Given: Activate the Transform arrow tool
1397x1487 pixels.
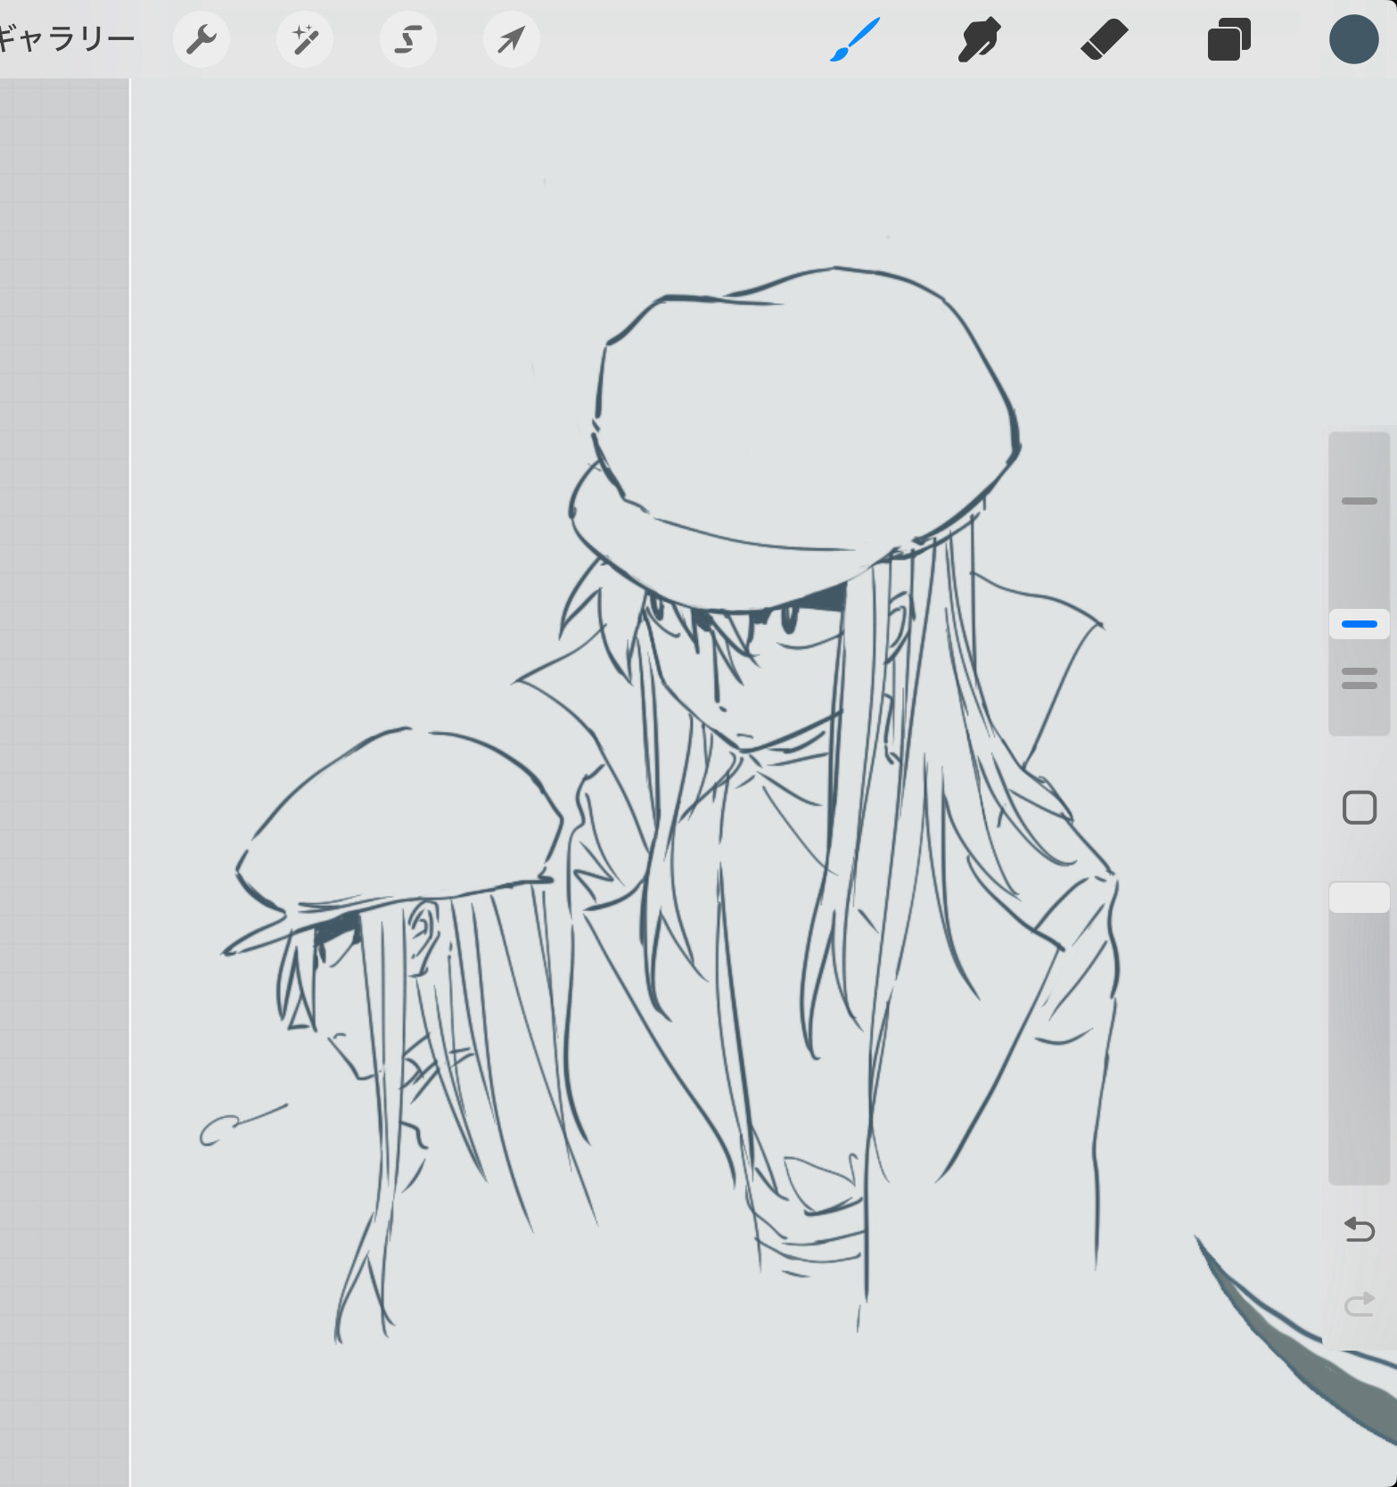Looking at the screenshot, I should point(512,39).
